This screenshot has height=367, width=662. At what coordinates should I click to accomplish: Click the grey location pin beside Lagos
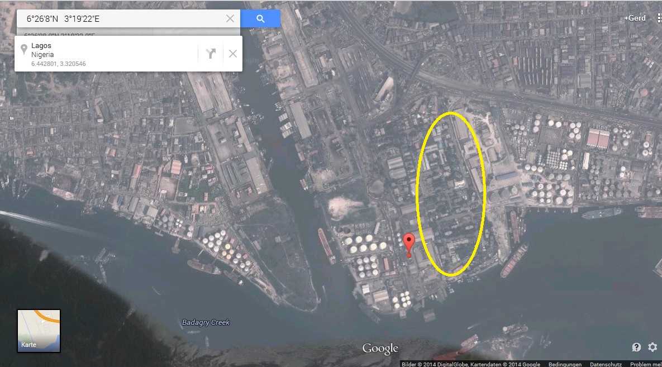click(x=24, y=49)
